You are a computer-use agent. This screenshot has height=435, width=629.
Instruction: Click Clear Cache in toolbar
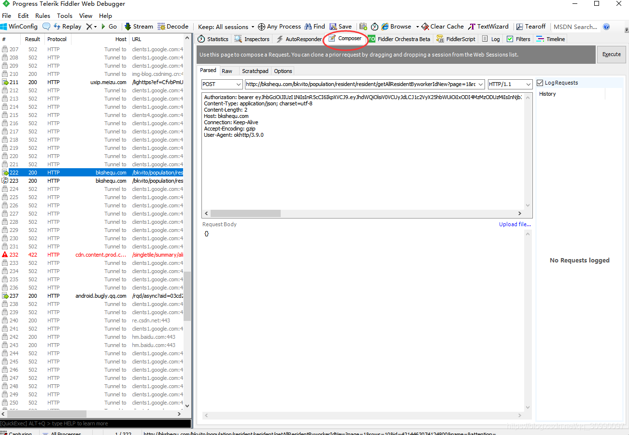click(443, 27)
